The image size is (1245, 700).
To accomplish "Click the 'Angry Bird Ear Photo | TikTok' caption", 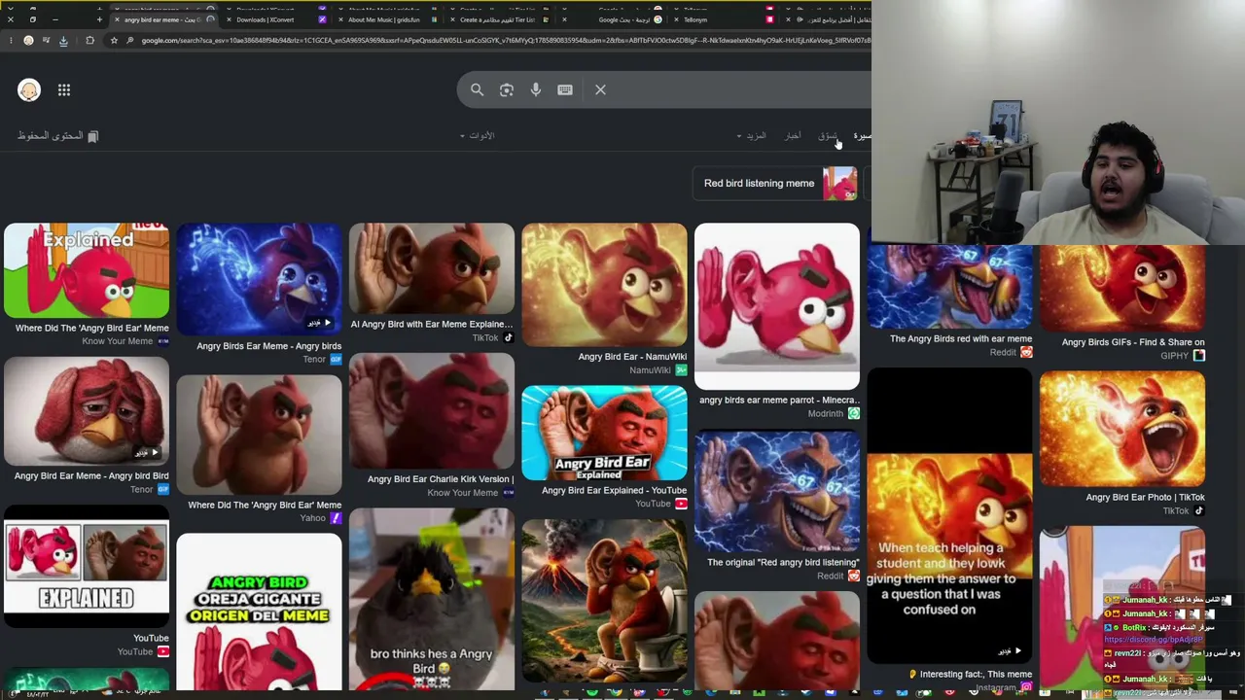I will (1145, 498).
